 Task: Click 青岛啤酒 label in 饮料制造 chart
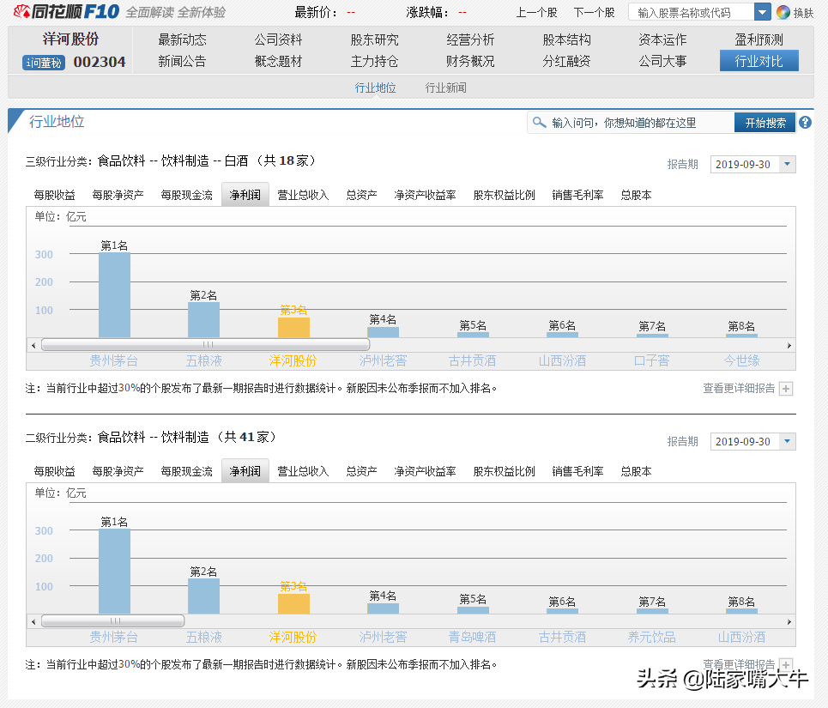pos(472,638)
